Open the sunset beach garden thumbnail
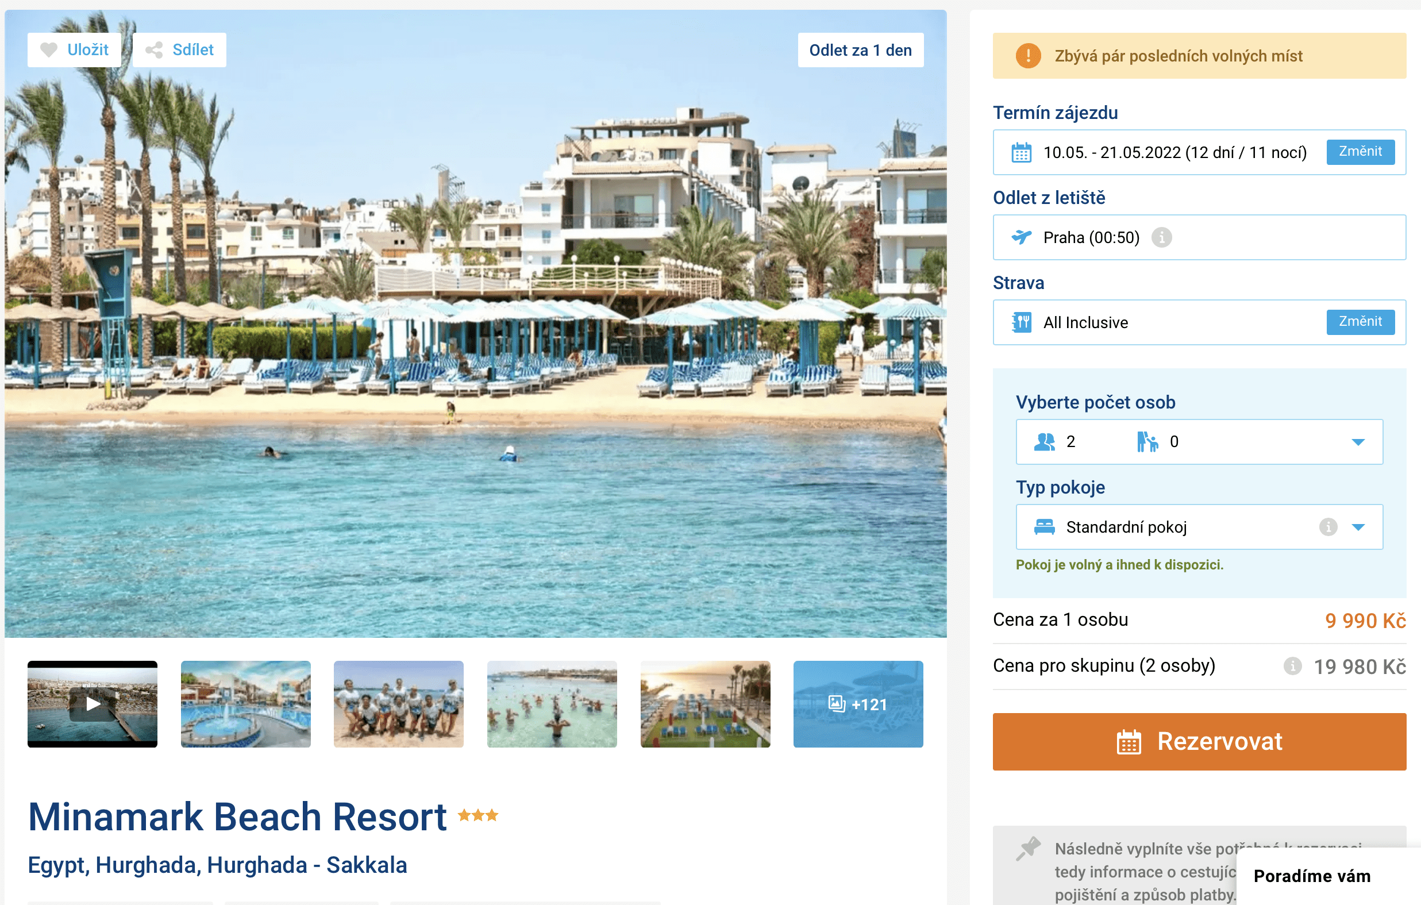Viewport: 1421px width, 905px height. tap(705, 704)
